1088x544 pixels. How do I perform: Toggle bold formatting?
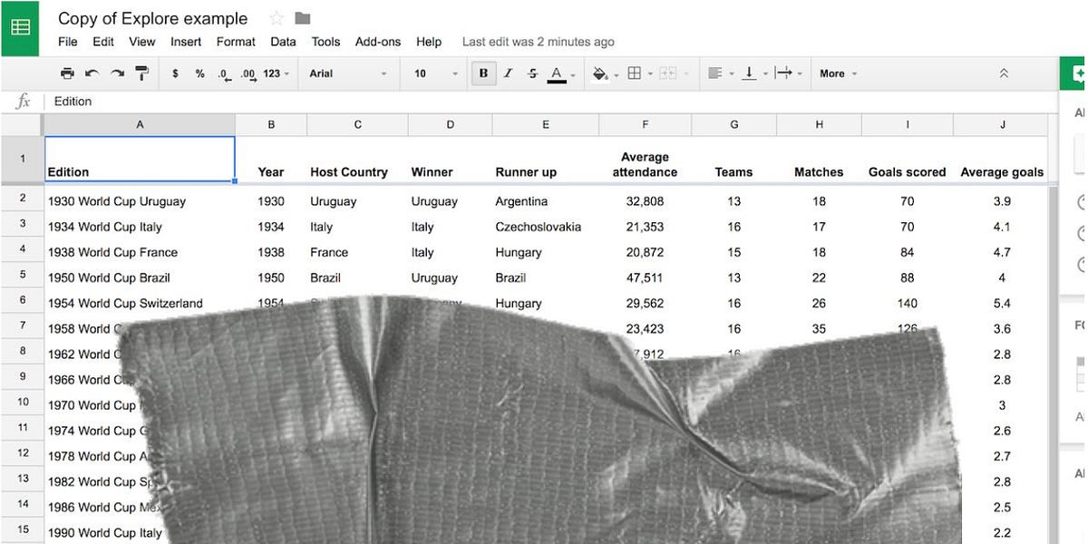coord(483,73)
